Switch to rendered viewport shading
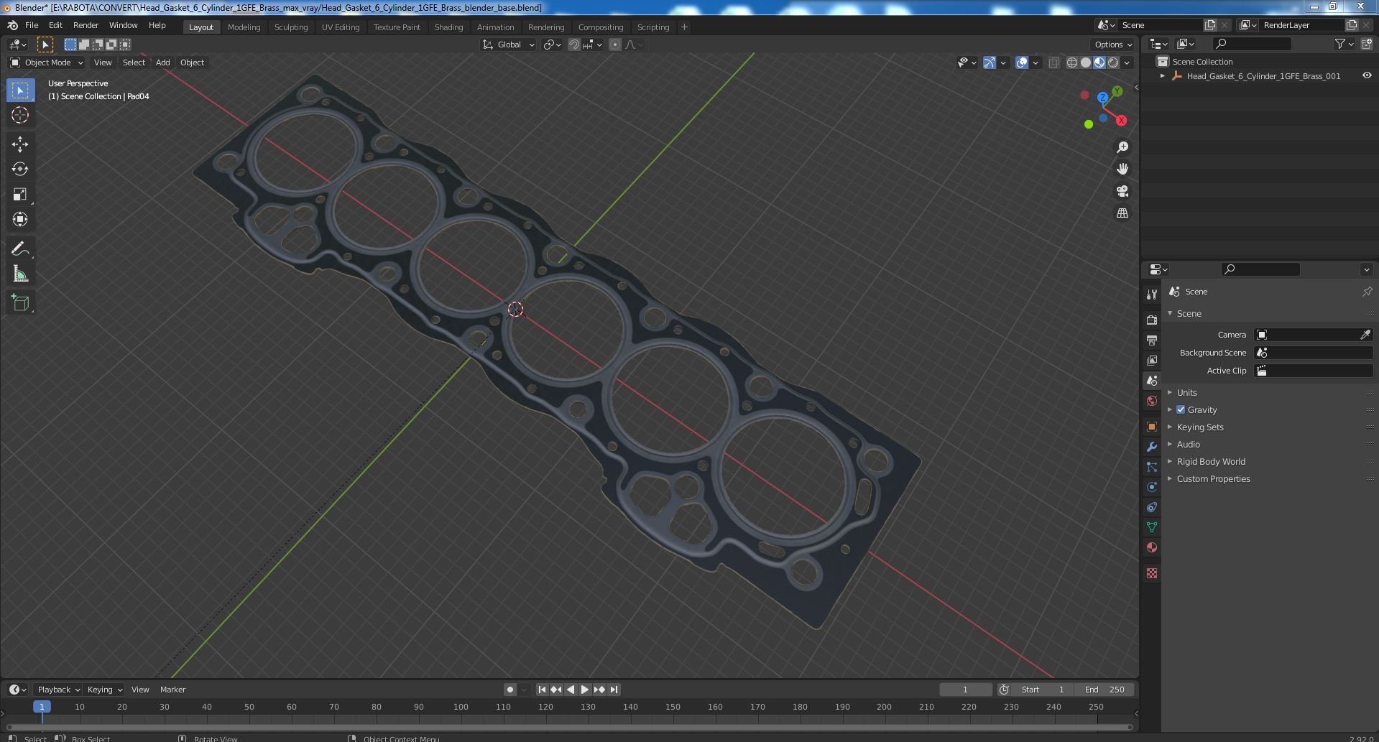Image resolution: width=1379 pixels, height=742 pixels. (x=1113, y=62)
